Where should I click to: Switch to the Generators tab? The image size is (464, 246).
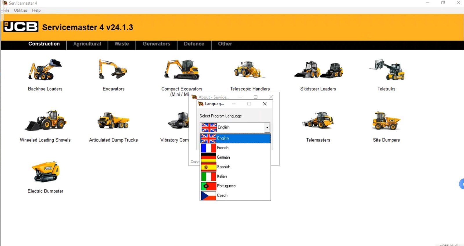[x=157, y=44]
